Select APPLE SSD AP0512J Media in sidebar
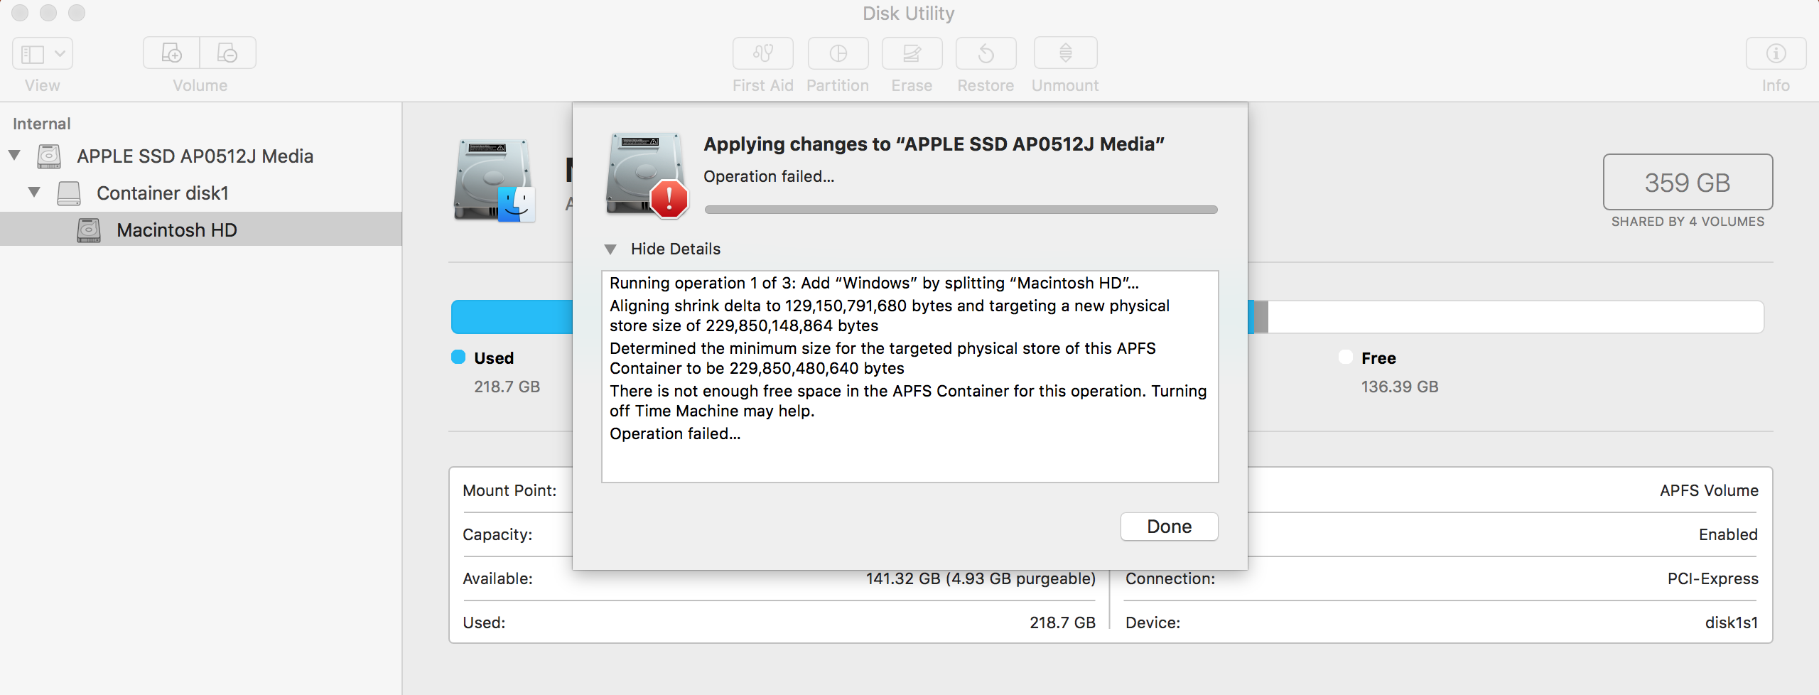This screenshot has height=695, width=1819. pyautogui.click(x=195, y=156)
